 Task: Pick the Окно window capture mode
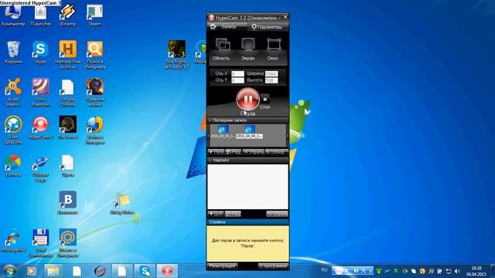(x=273, y=49)
